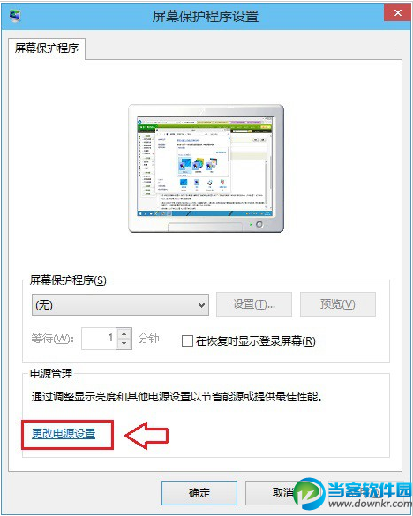The height and width of the screenshot is (516, 413).
Task: Click the 屏幕保护程序设置 title bar text
Action: [206, 16]
